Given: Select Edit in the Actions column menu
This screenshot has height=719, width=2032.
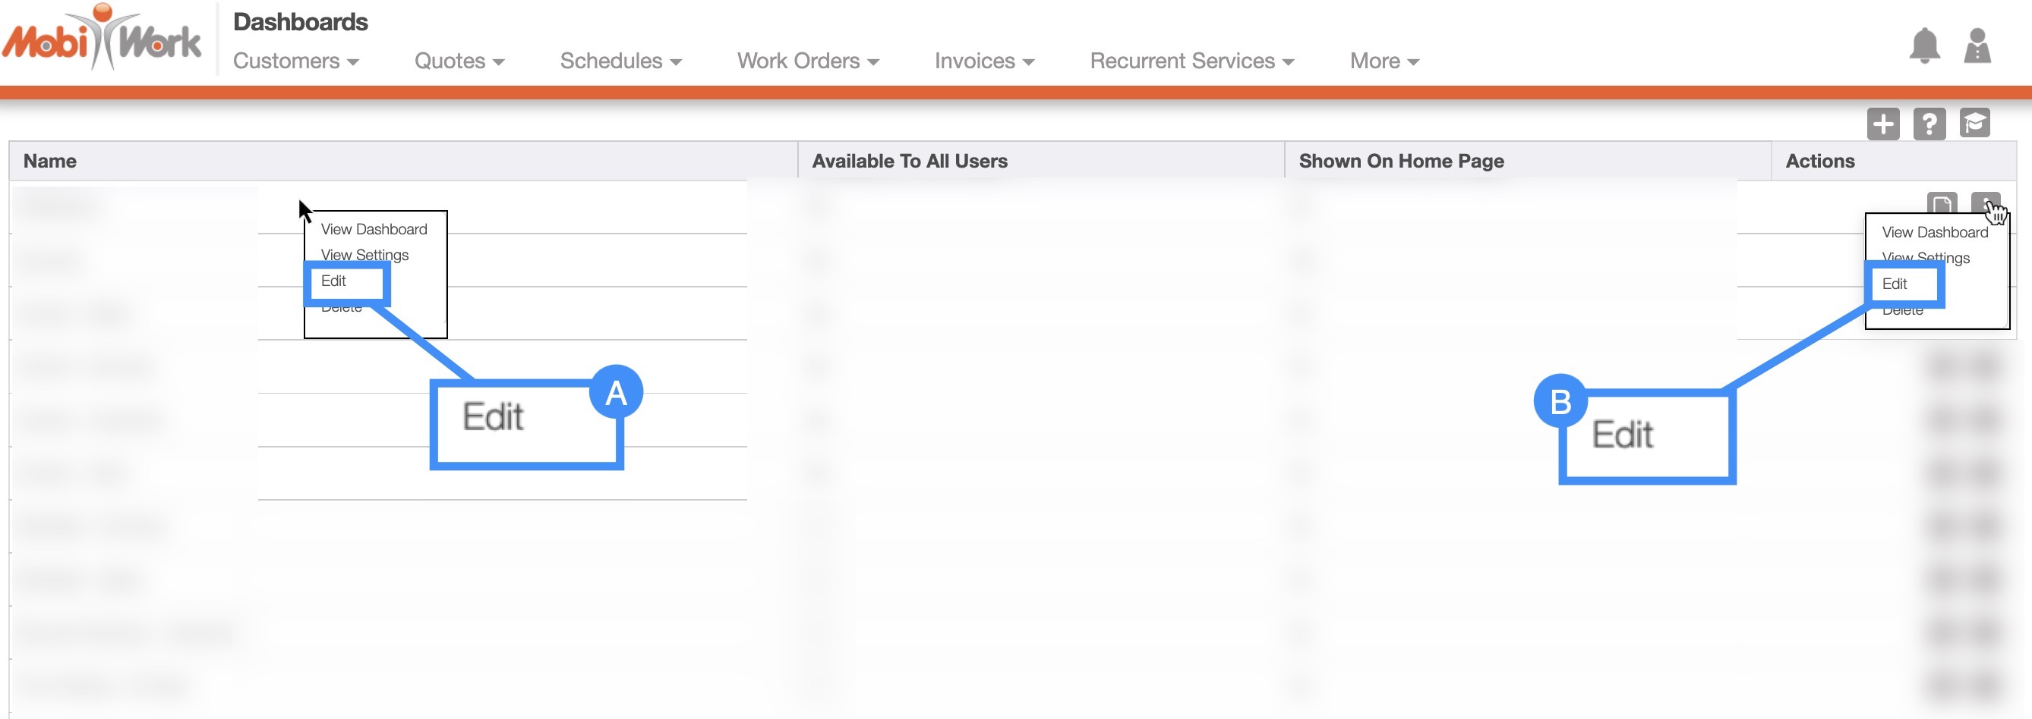Looking at the screenshot, I should pos(1894,284).
